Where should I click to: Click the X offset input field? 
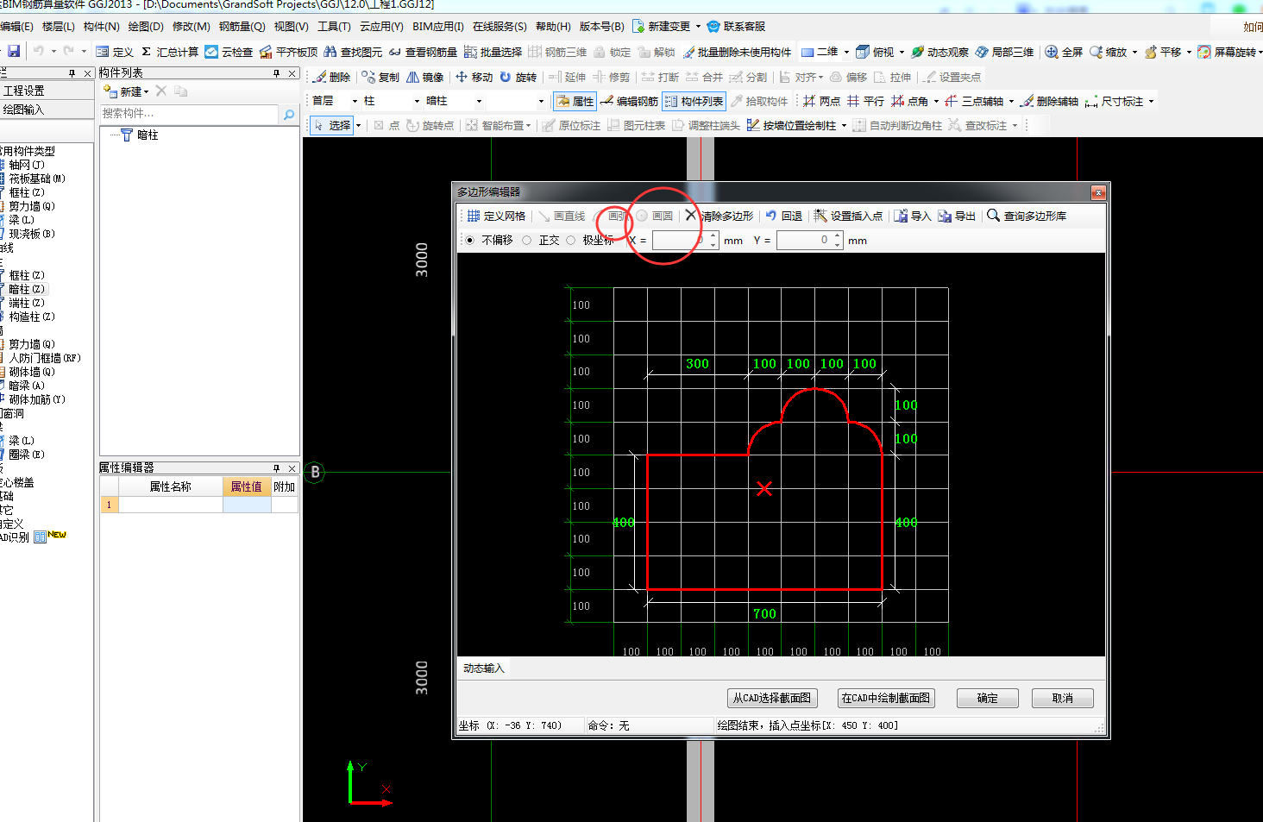686,241
